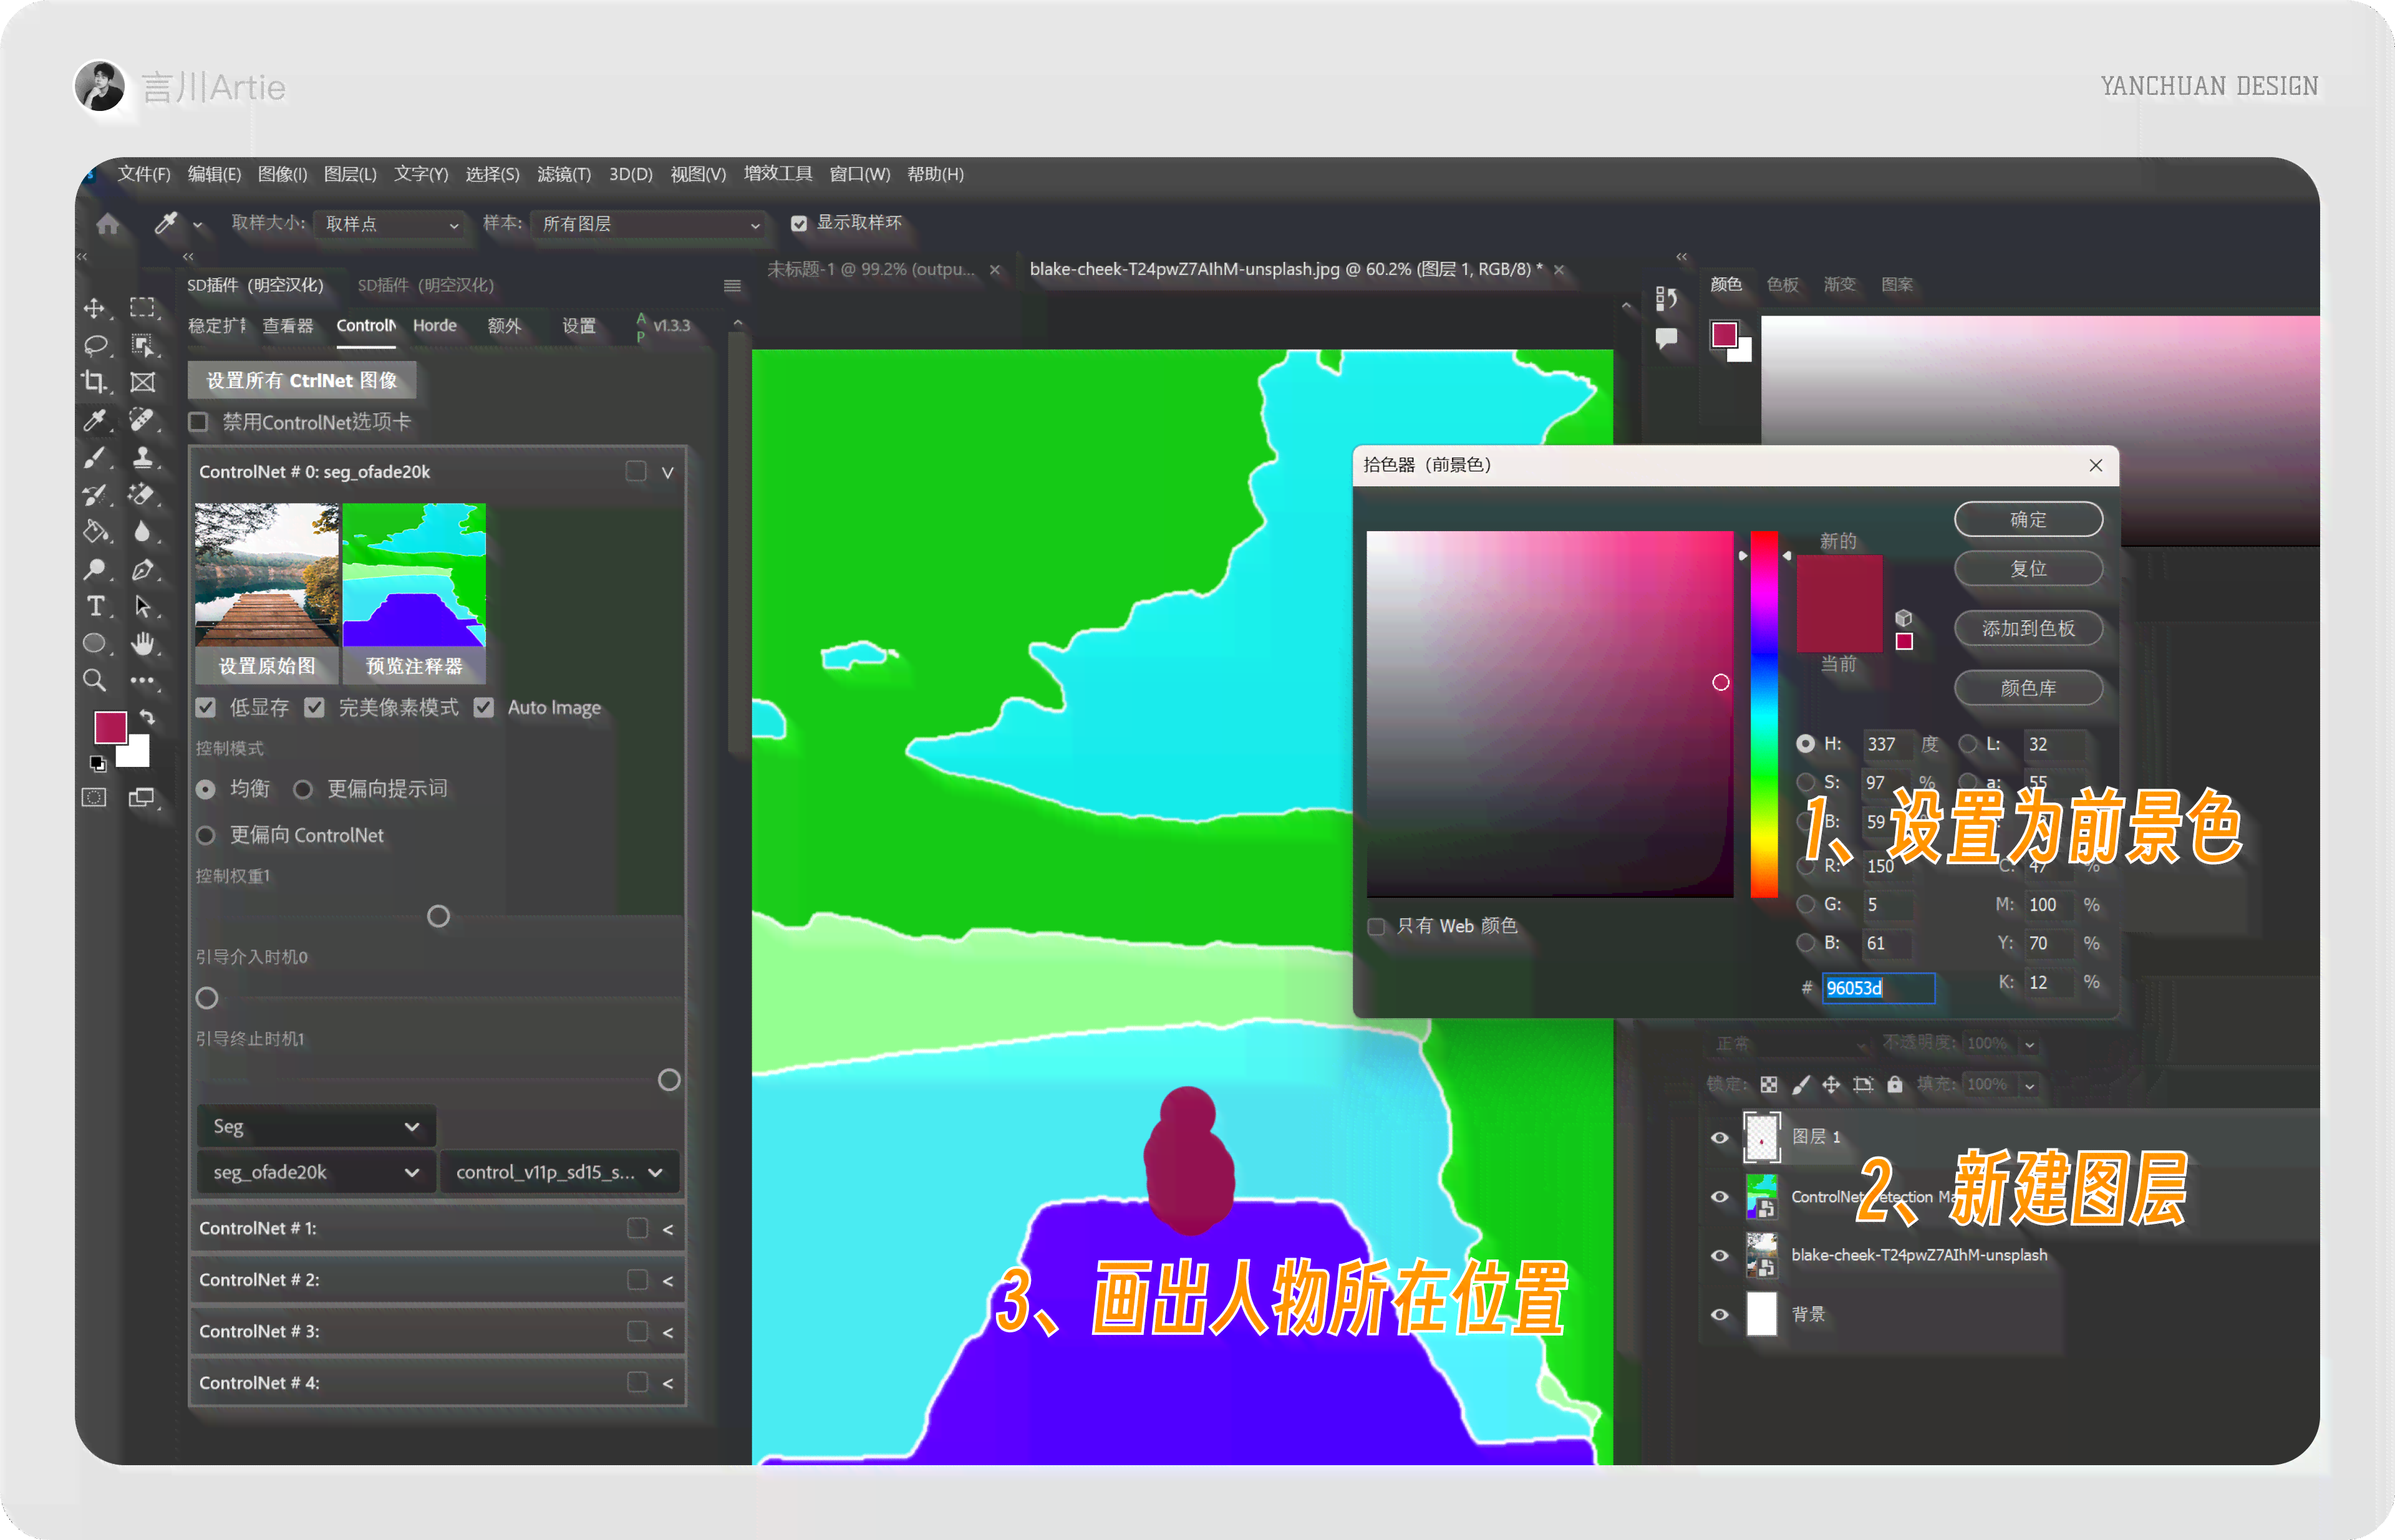The image size is (2395, 1540).
Task: Select the Path Selection arrow tool
Action: coord(143,606)
